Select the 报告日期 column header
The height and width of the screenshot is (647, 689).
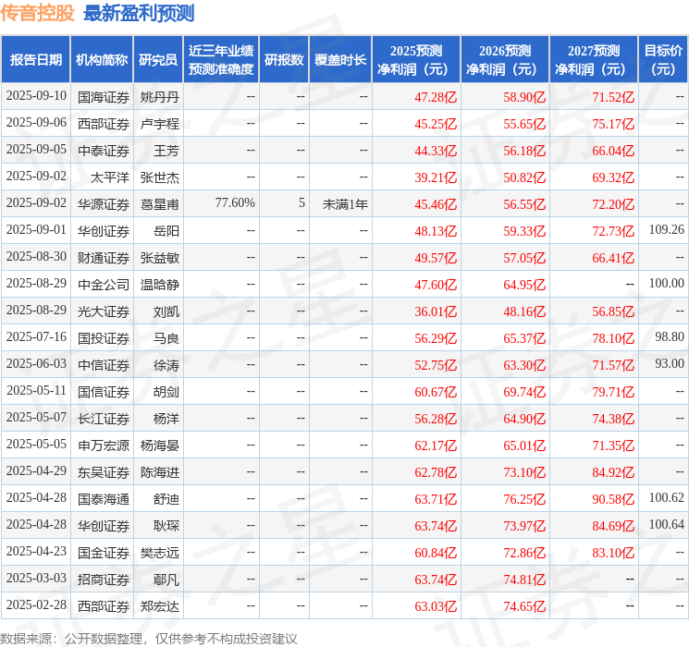(x=35, y=60)
